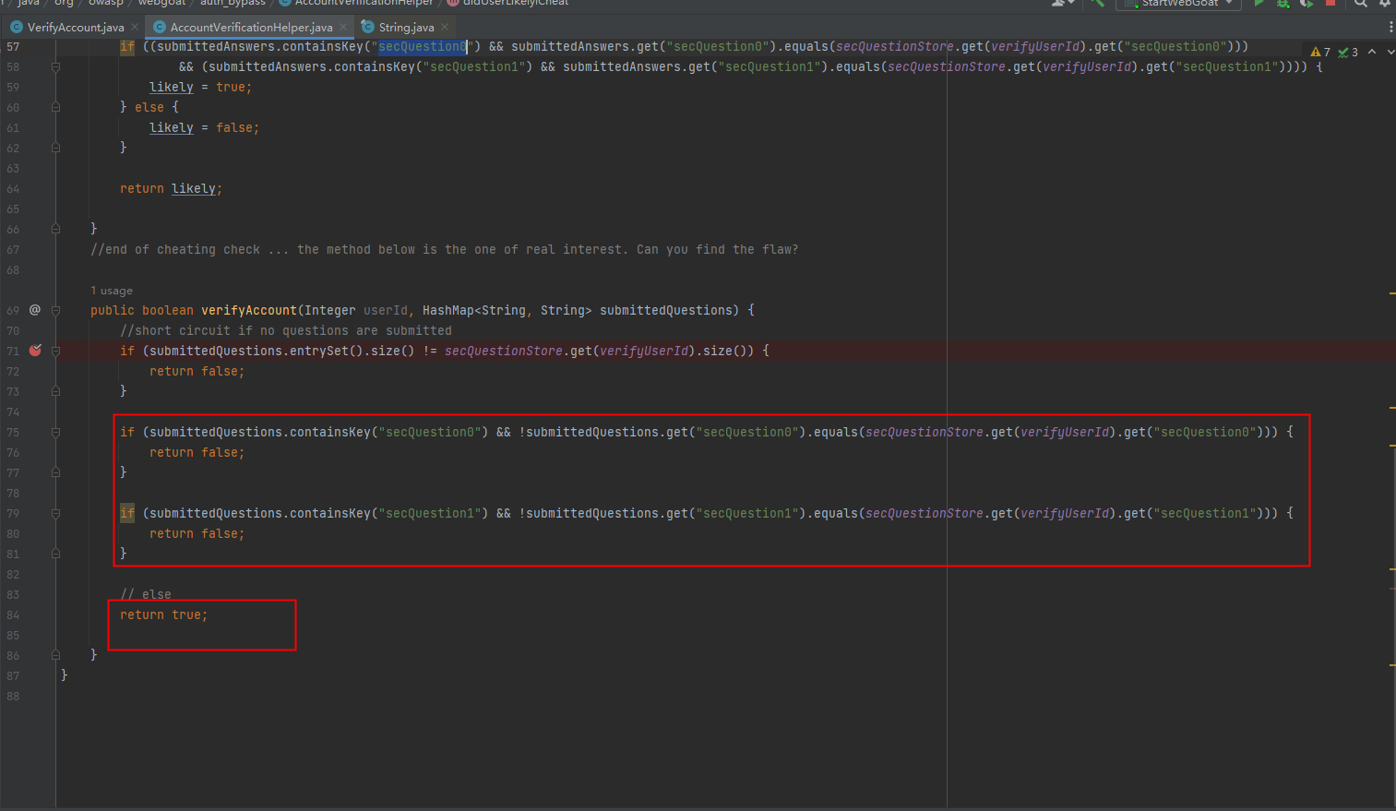Click the warning stripe mark beside line 79

[x=1391, y=446]
